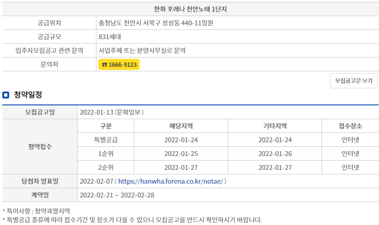Click the 청약접수 row header
Viewport: 379px width, 225px height.
[40, 146]
